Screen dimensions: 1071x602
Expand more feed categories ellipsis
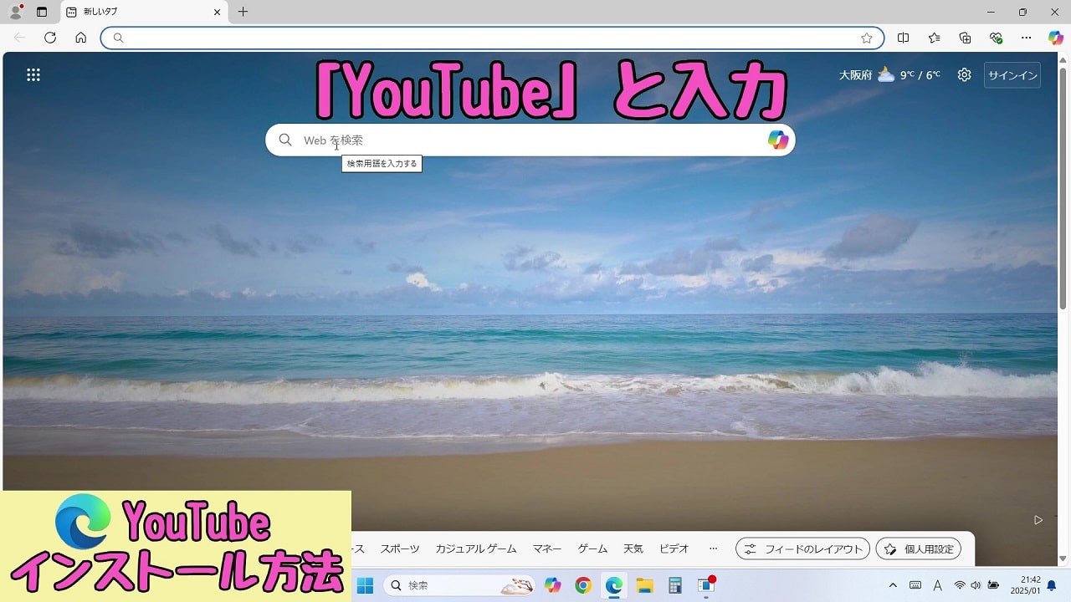pyautogui.click(x=713, y=549)
